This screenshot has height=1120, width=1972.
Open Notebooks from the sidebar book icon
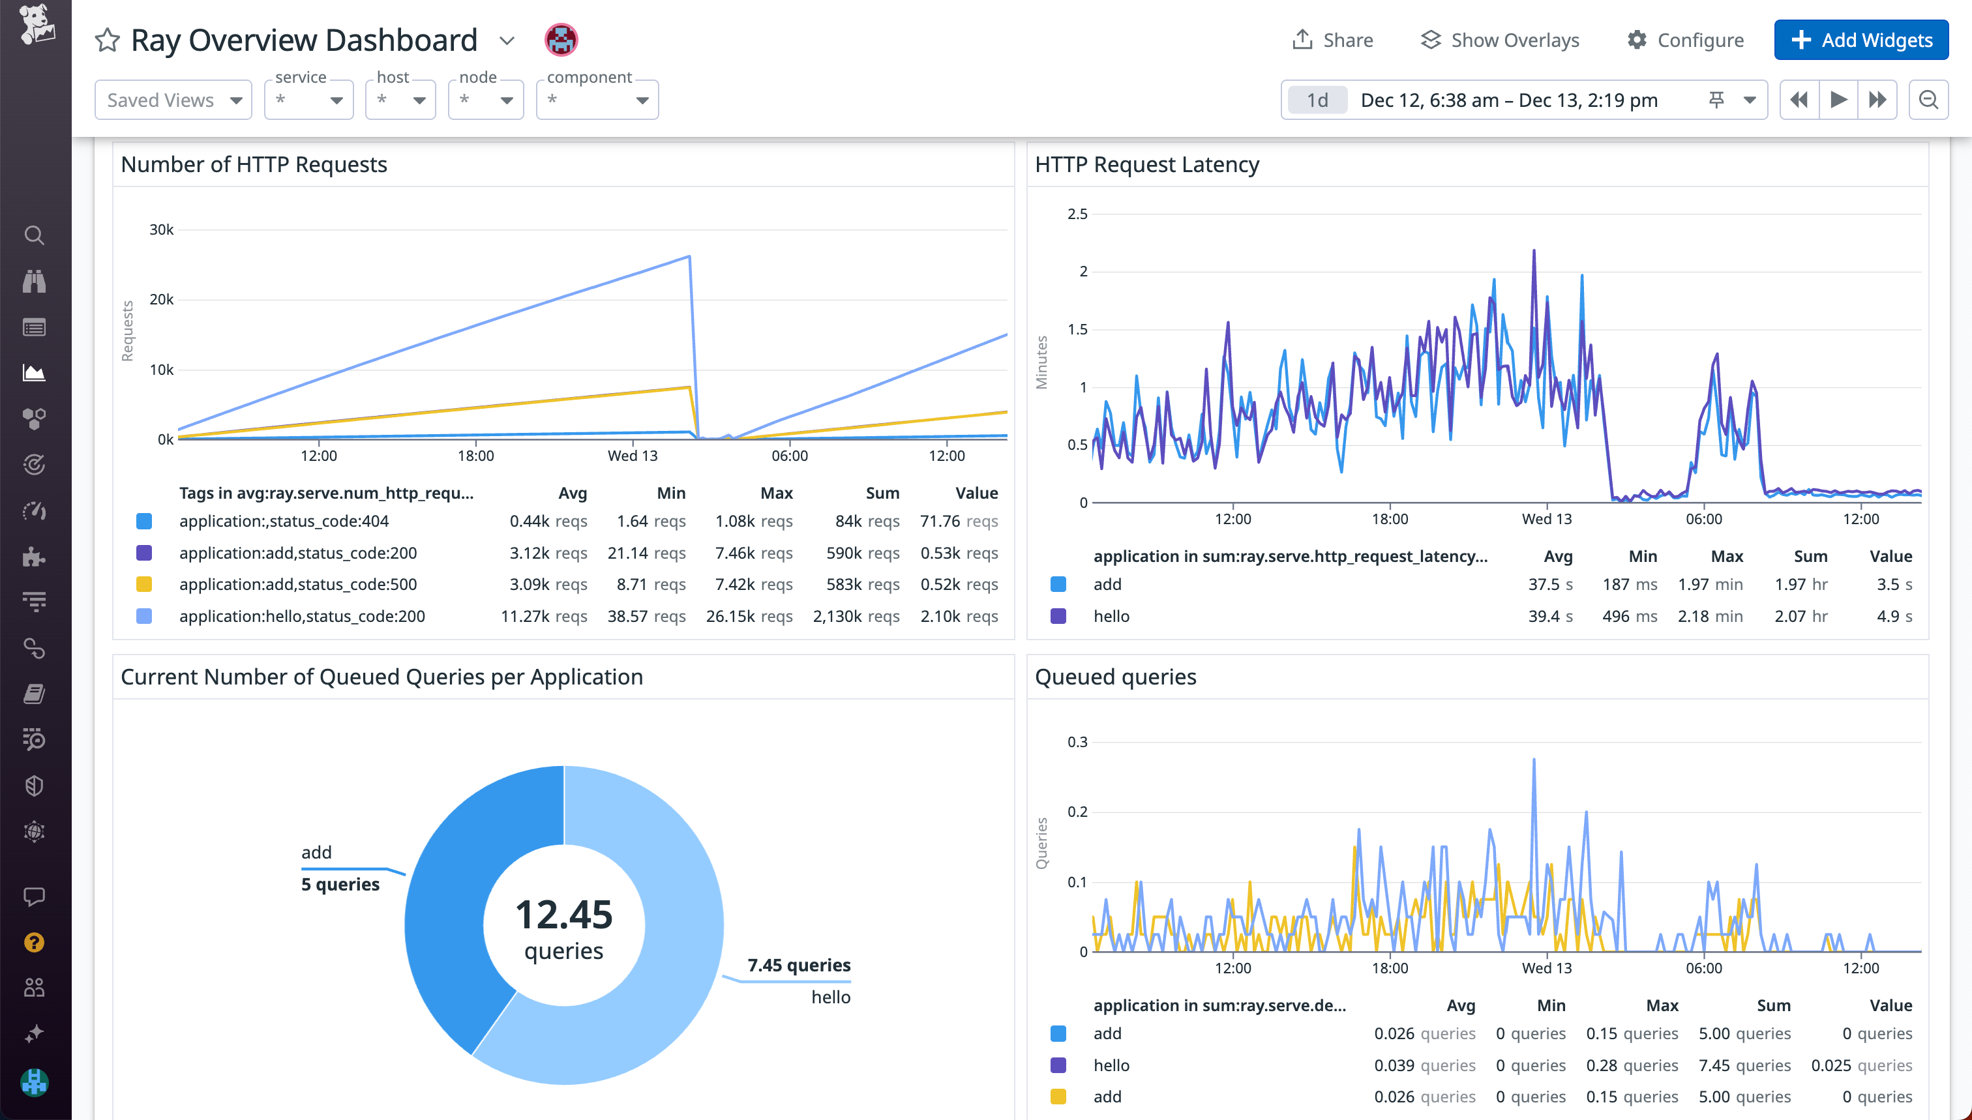(x=35, y=694)
